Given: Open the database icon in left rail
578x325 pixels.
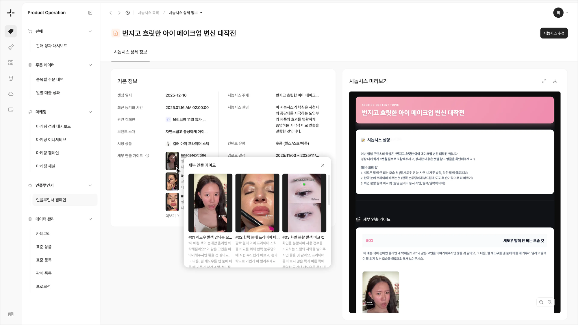Looking at the screenshot, I should [x=11, y=78].
